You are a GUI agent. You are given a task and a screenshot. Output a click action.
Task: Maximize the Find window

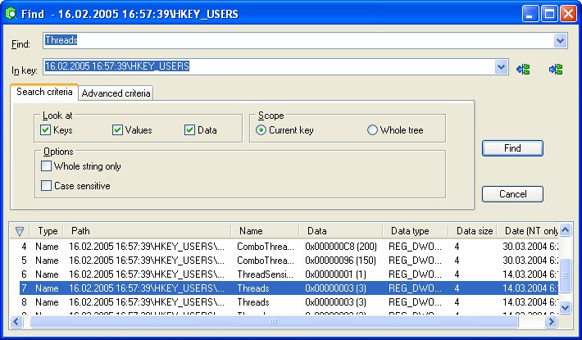click(549, 14)
